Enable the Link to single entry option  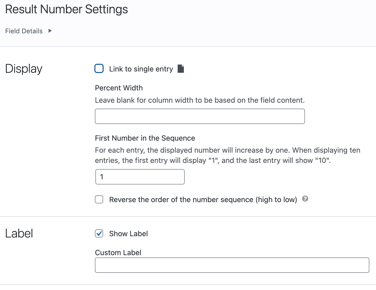coord(99,68)
